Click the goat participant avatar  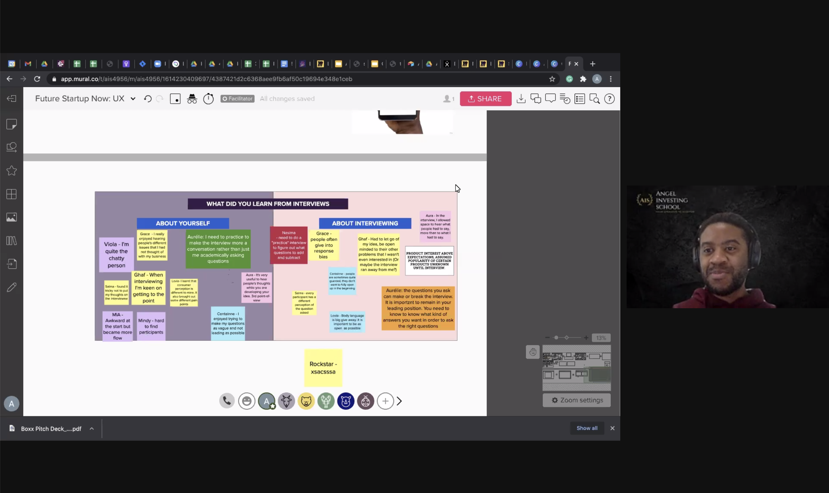coord(286,401)
